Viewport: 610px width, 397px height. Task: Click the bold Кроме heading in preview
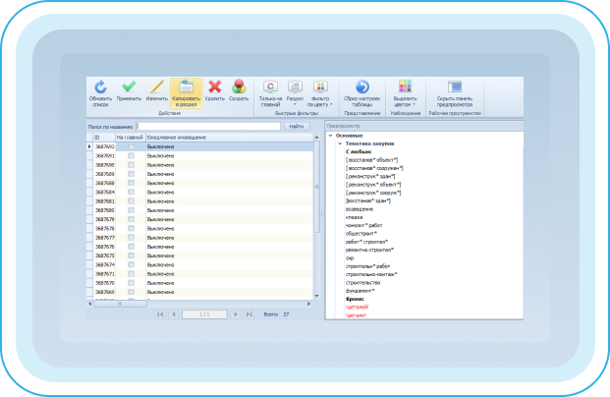(x=355, y=299)
